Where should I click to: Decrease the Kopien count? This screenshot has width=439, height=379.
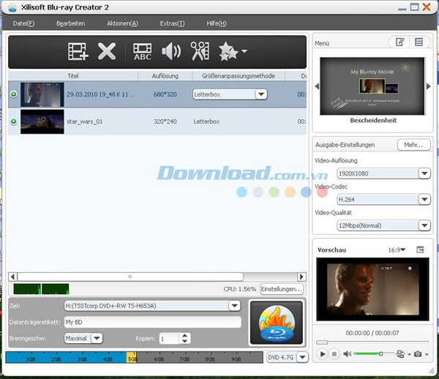tap(184, 341)
